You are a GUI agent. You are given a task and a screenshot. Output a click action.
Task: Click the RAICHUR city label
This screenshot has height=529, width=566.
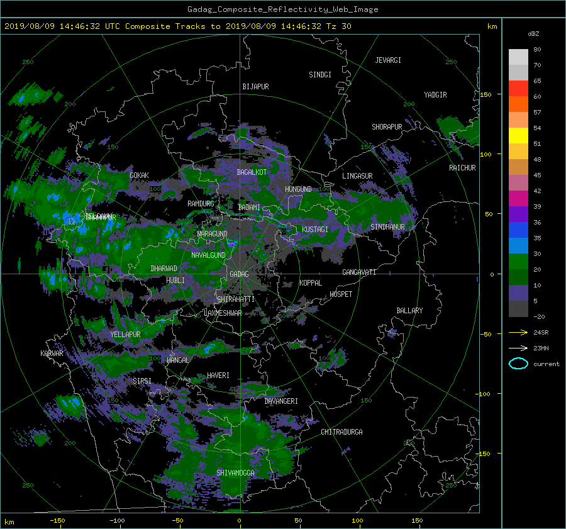[x=462, y=168]
